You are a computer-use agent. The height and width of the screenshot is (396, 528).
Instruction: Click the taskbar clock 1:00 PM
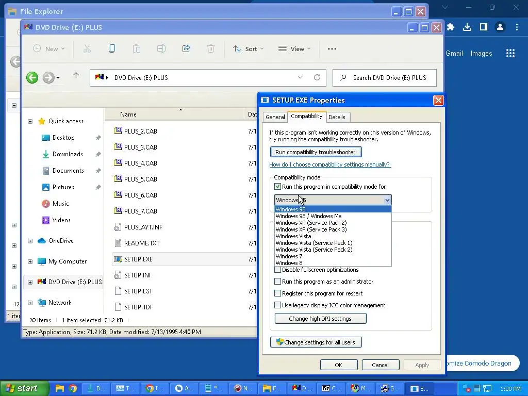click(x=510, y=389)
